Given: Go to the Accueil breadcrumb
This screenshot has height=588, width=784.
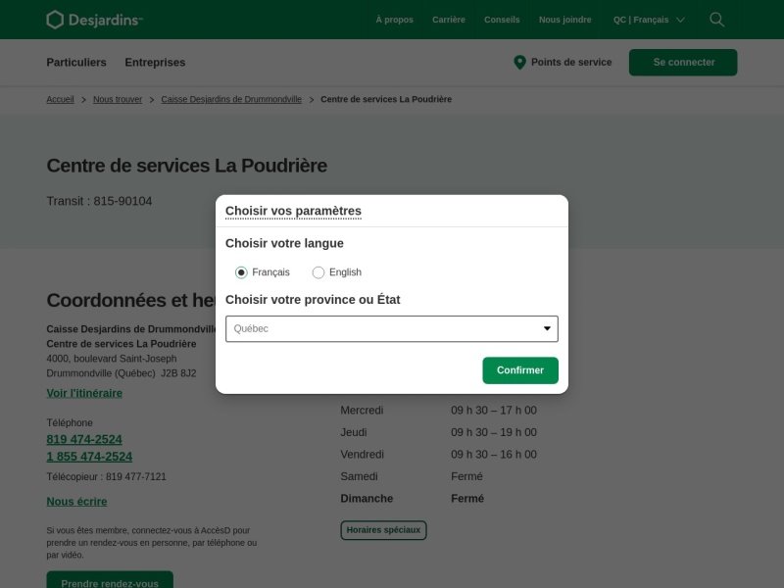Looking at the screenshot, I should (x=60, y=100).
